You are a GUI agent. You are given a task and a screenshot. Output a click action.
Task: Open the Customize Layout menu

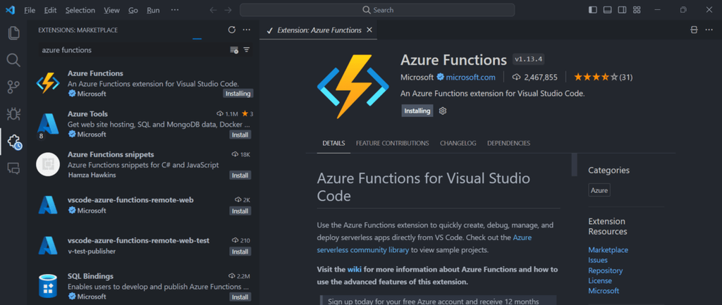[x=637, y=10]
